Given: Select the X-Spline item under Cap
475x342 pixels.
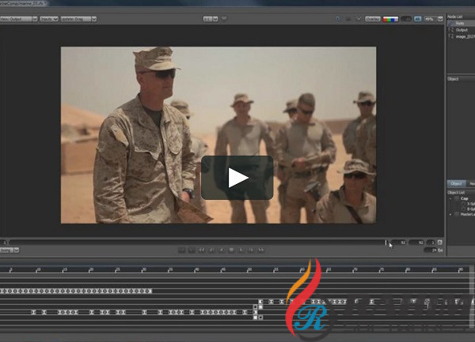Looking at the screenshot, I should pos(470,204).
